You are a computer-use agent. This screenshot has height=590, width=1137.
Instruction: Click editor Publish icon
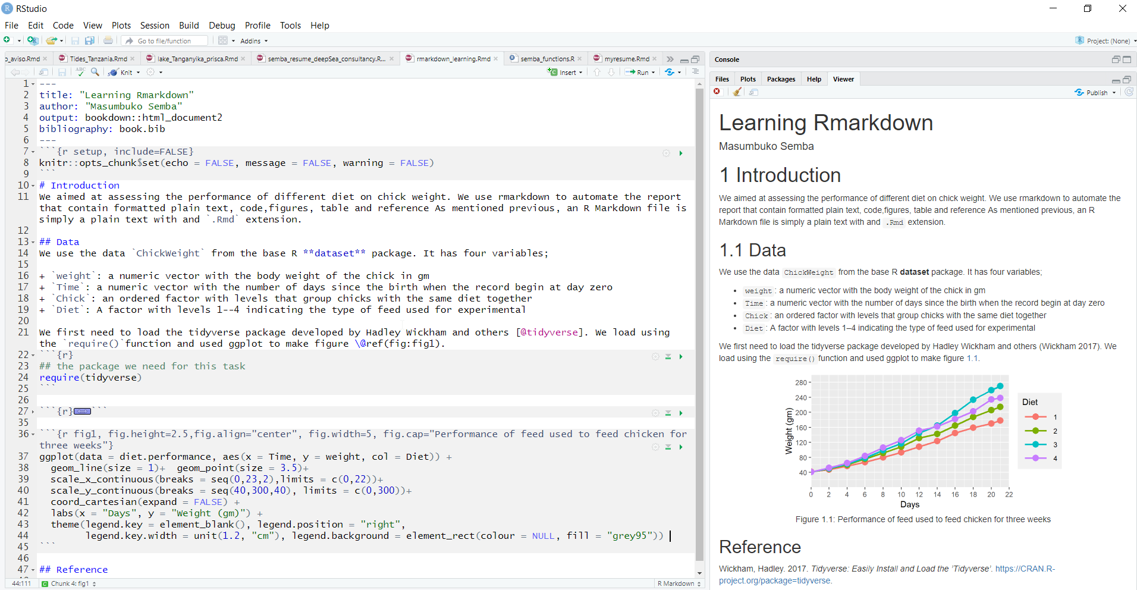tap(670, 72)
